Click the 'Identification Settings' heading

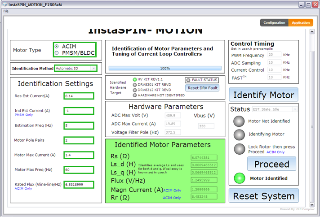tap(55, 84)
